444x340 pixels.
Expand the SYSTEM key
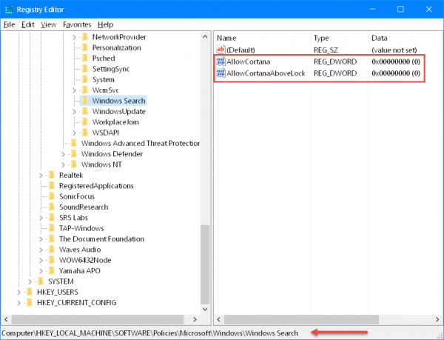point(30,281)
